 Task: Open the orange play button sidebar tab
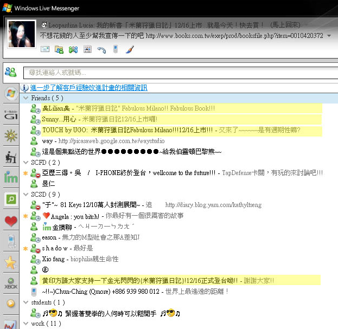click(x=11, y=304)
